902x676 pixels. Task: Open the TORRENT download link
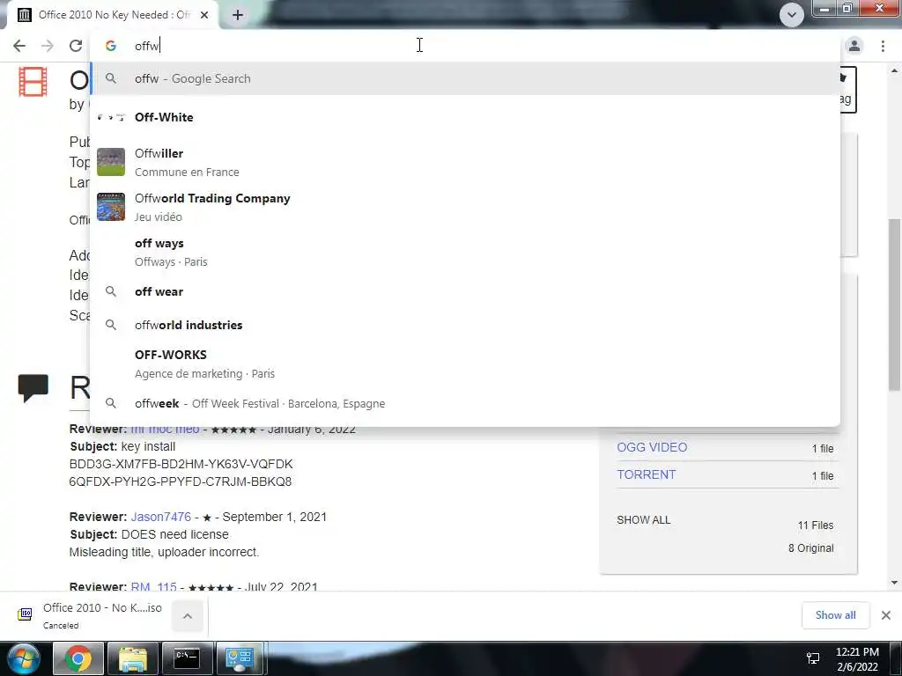click(x=646, y=474)
